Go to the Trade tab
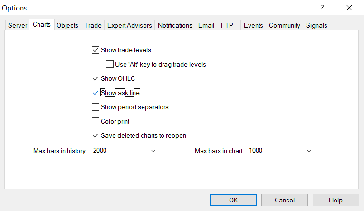364x211 pixels. 93,25
